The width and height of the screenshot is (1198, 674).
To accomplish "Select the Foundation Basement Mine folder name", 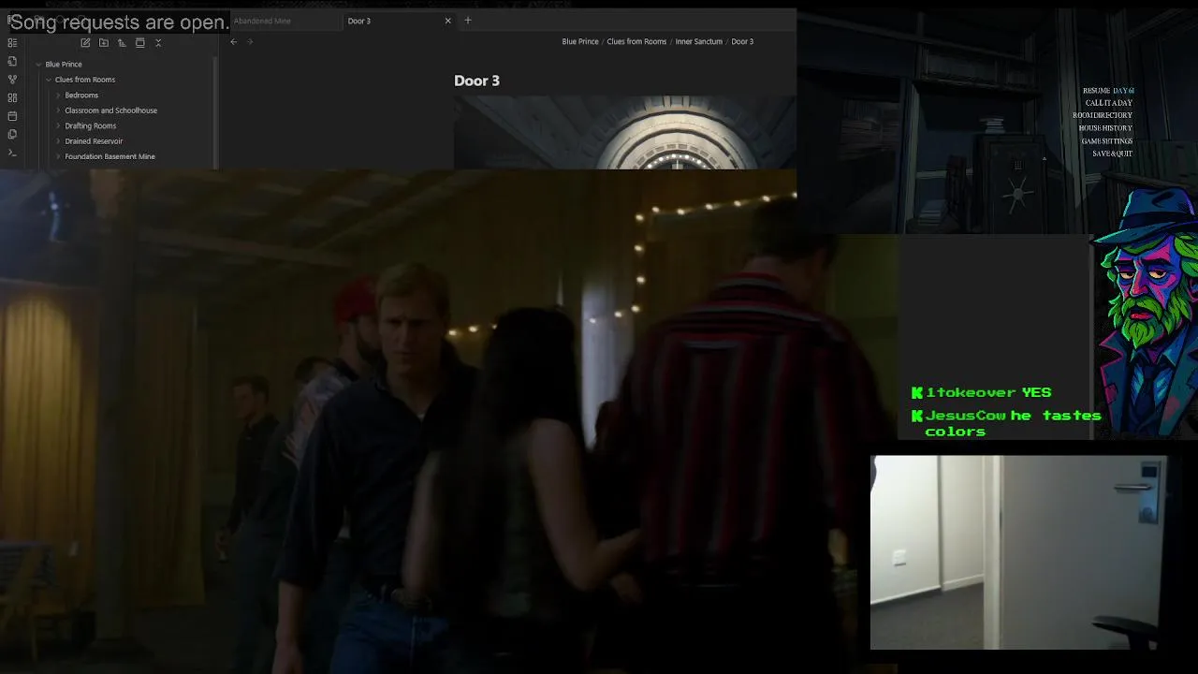I will [110, 156].
